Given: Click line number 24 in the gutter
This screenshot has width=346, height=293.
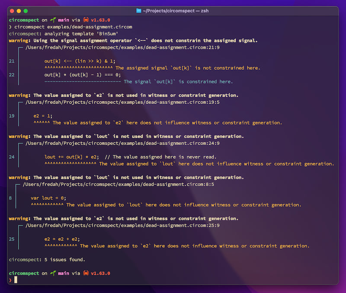Looking at the screenshot, I should (12, 157).
